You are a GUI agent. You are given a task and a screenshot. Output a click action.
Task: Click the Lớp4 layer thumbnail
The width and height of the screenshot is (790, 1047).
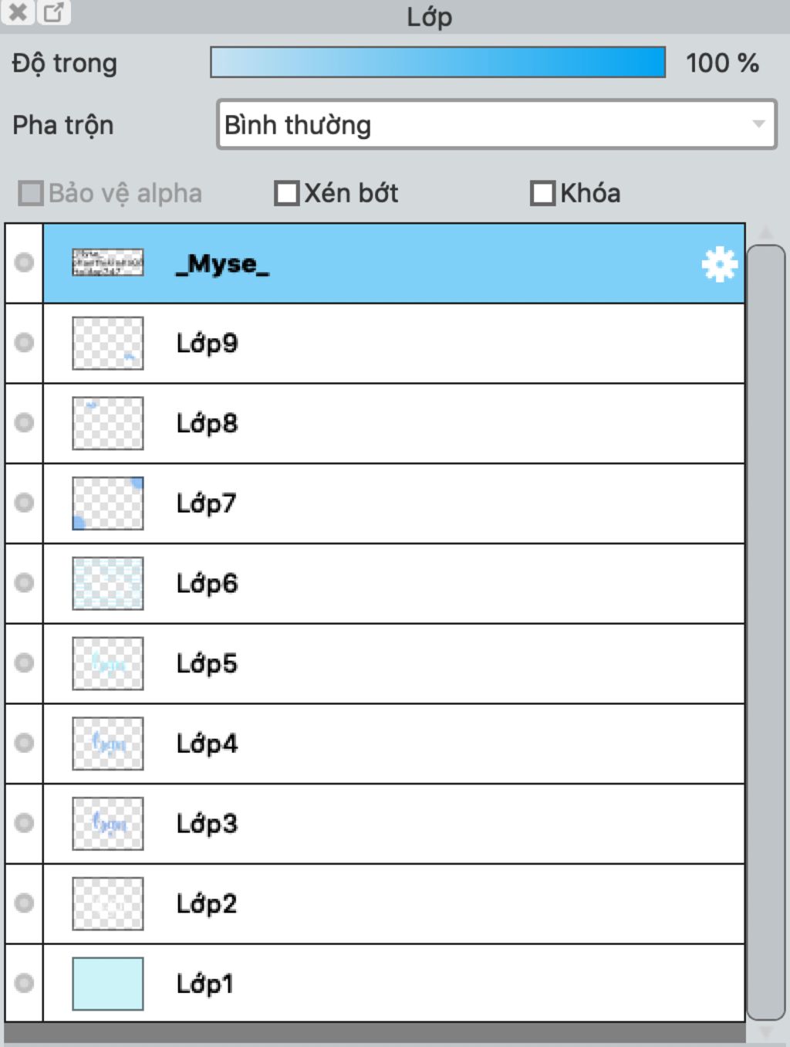coord(108,743)
